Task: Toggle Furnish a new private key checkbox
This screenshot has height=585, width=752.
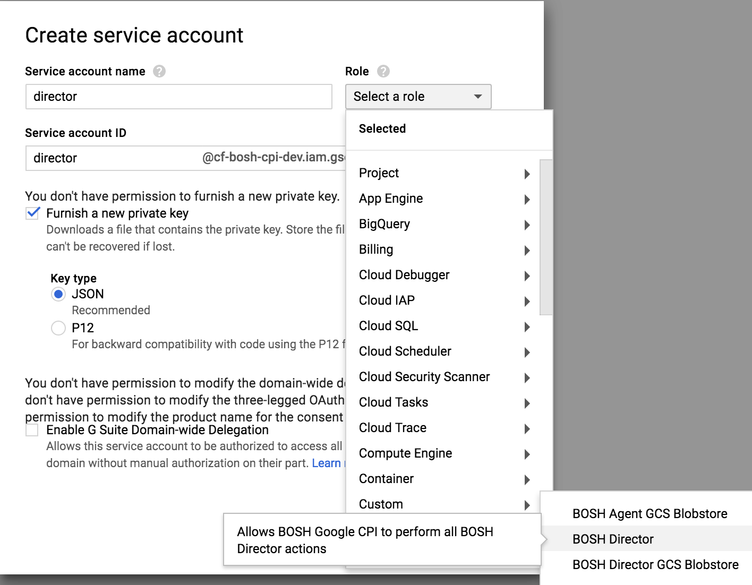Action: 33,213
